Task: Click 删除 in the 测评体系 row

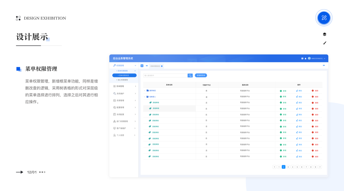Action: pos(315,91)
